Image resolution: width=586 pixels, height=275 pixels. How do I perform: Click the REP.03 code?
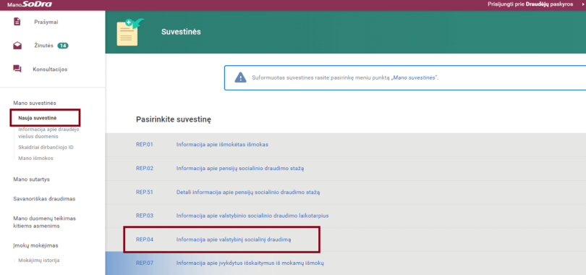(145, 216)
